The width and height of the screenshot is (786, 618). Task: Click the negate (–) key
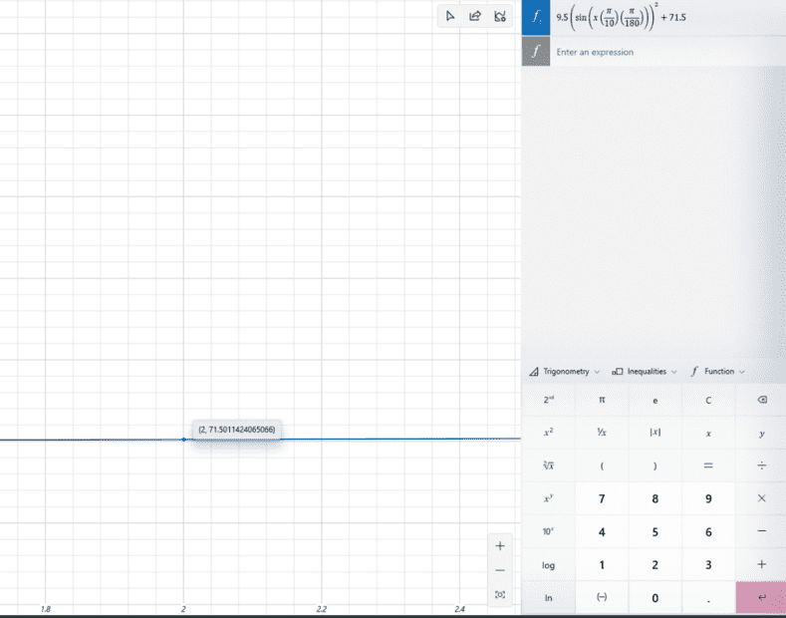click(602, 598)
